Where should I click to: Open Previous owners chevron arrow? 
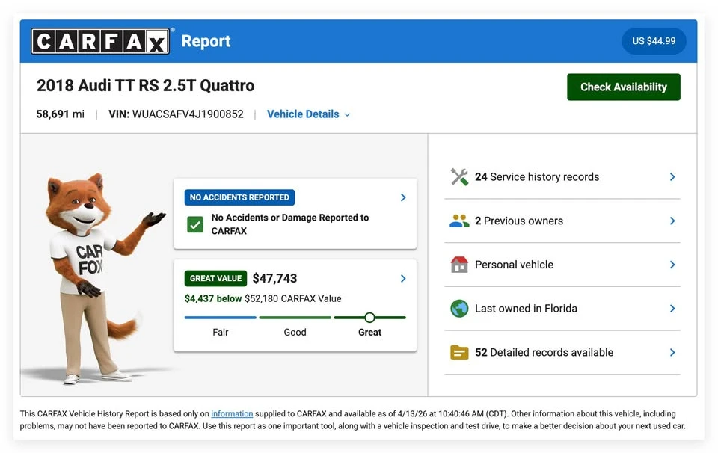point(672,221)
